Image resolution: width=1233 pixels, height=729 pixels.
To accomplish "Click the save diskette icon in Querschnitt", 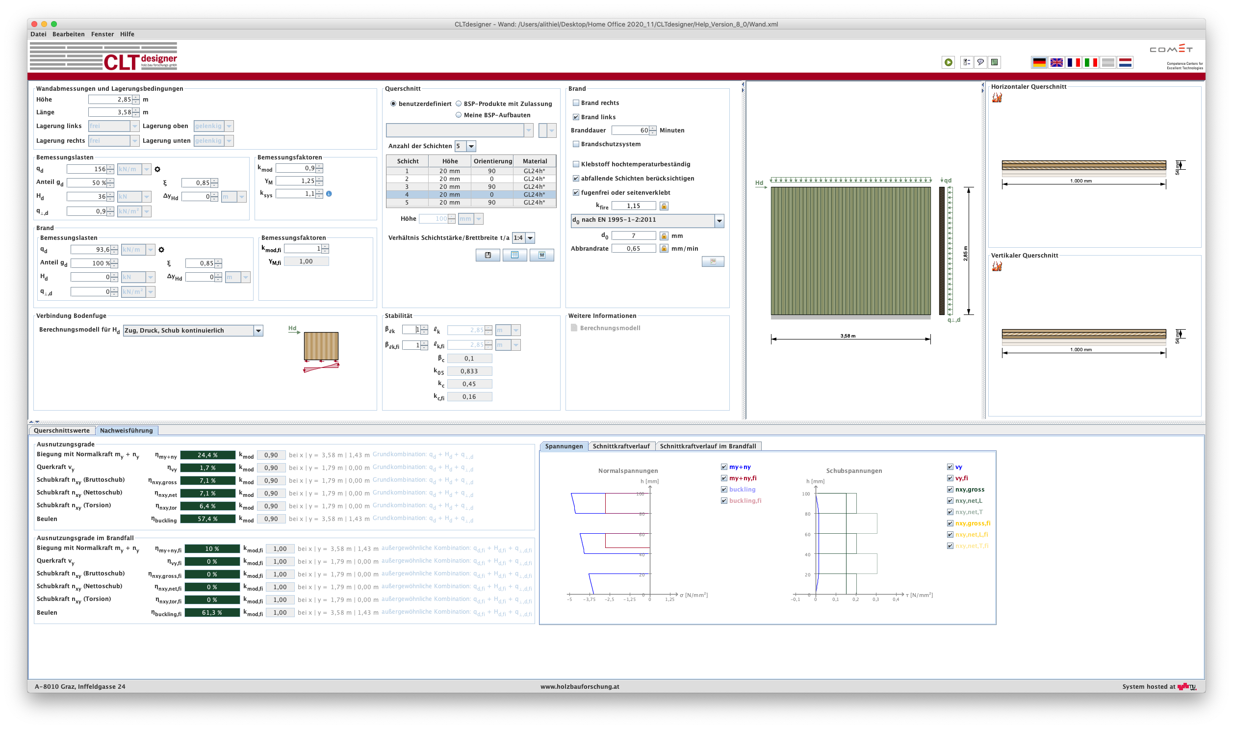I will tap(488, 255).
